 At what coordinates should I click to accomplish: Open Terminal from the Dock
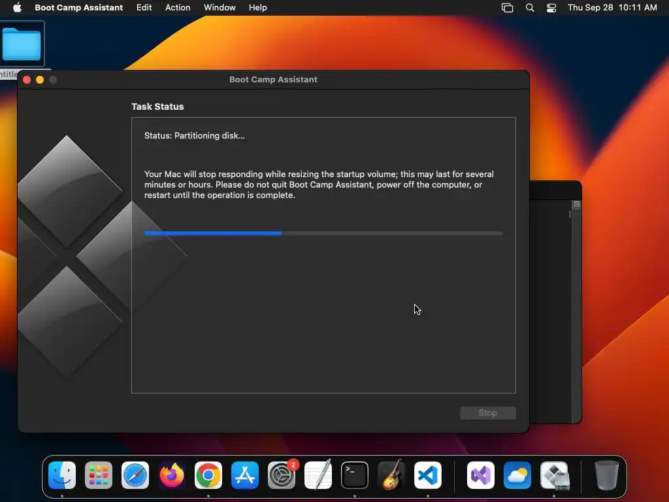[355, 475]
